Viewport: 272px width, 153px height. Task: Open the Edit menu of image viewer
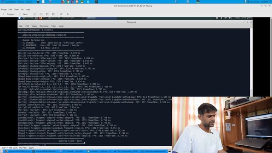point(10,9)
